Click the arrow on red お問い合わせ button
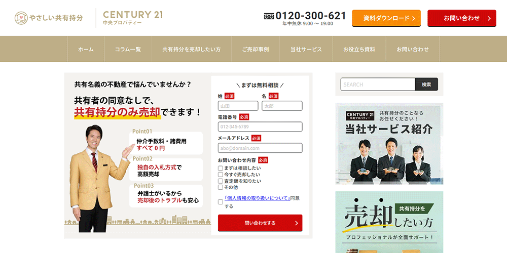The width and height of the screenshot is (507, 253). click(x=489, y=18)
